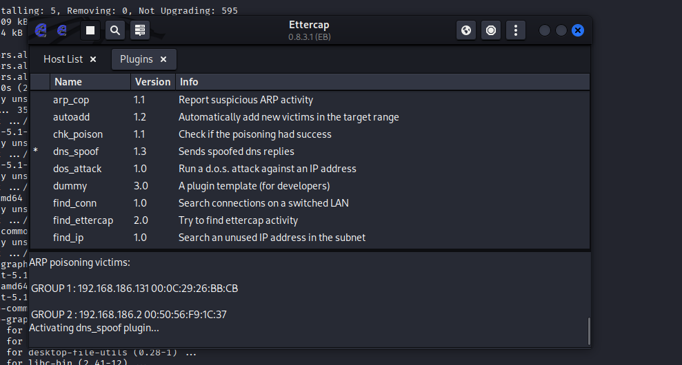Click the log pane vertical scrollbar

588,331
